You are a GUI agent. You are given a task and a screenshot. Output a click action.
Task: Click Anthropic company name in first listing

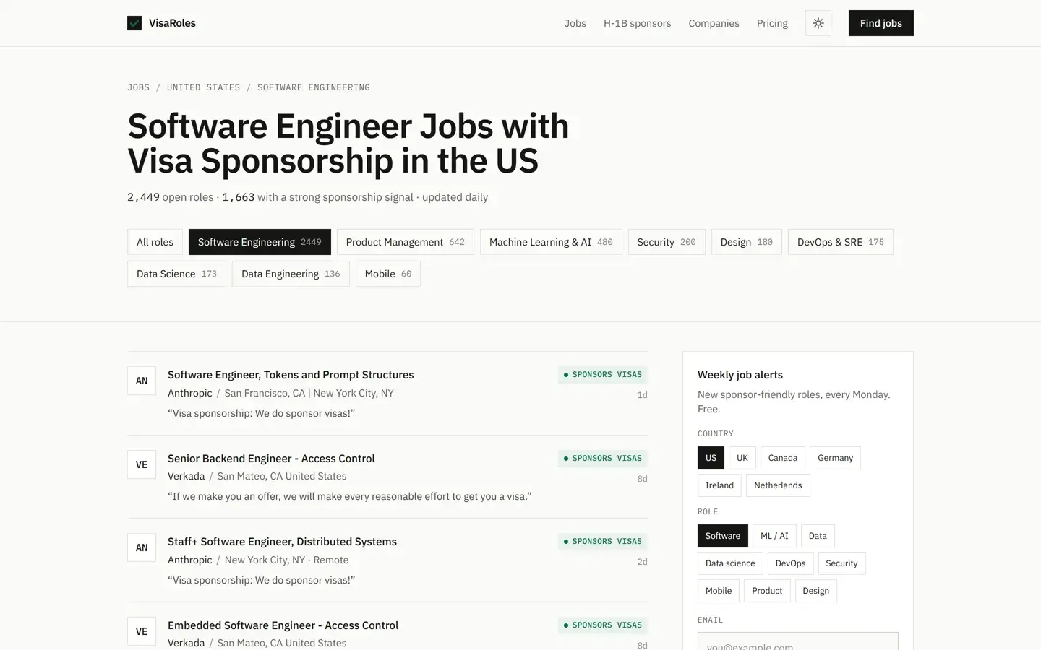tap(190, 393)
